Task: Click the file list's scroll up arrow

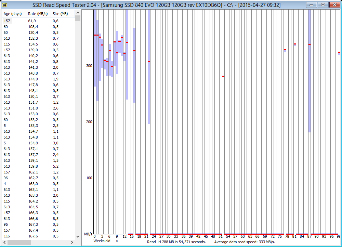Action: pyautogui.click(x=78, y=13)
